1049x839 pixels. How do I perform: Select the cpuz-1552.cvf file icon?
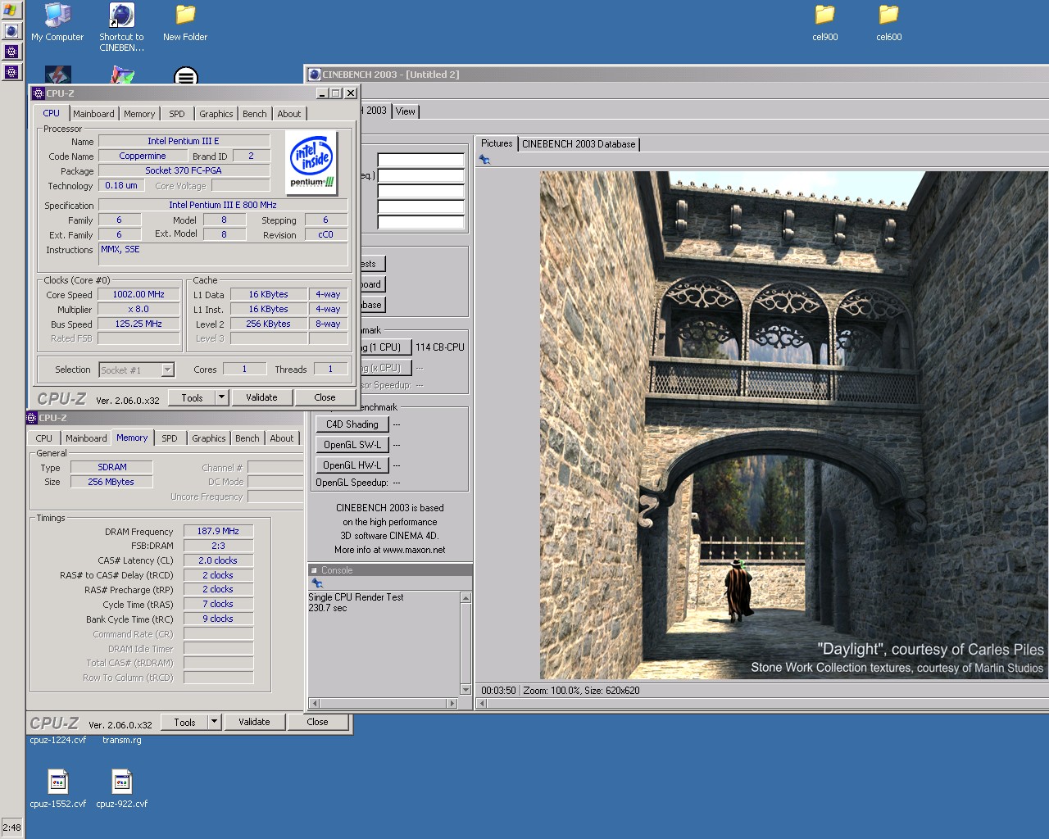[57, 789]
